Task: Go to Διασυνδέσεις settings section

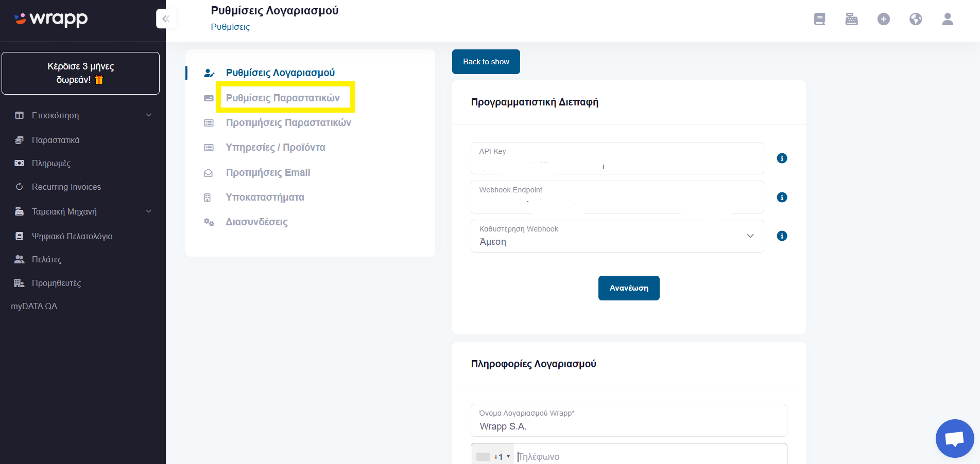Action: tap(256, 222)
